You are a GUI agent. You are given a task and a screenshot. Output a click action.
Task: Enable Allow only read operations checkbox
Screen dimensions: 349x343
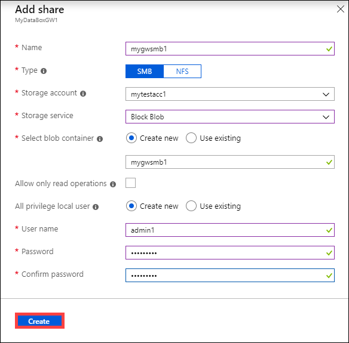point(130,183)
